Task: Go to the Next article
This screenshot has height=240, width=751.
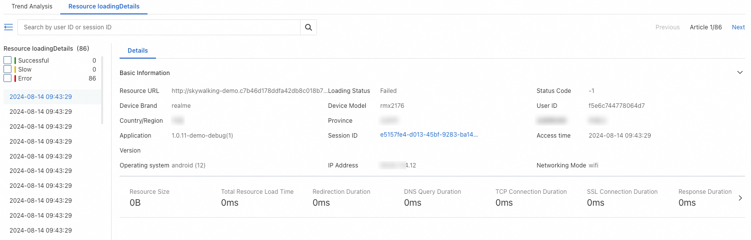Action: 738,27
